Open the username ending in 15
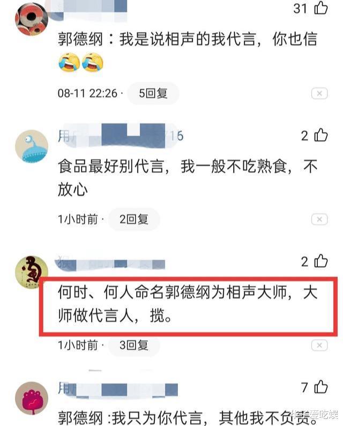This screenshot has width=343, height=426. click(x=121, y=136)
